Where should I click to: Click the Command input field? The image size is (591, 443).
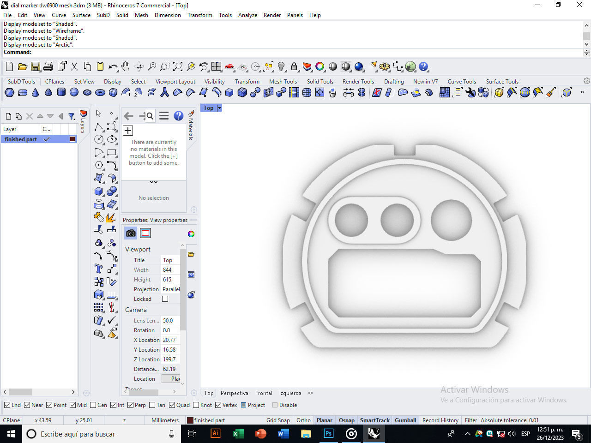307,52
